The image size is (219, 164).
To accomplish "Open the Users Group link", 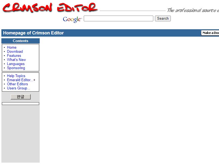I will point(19,88).
